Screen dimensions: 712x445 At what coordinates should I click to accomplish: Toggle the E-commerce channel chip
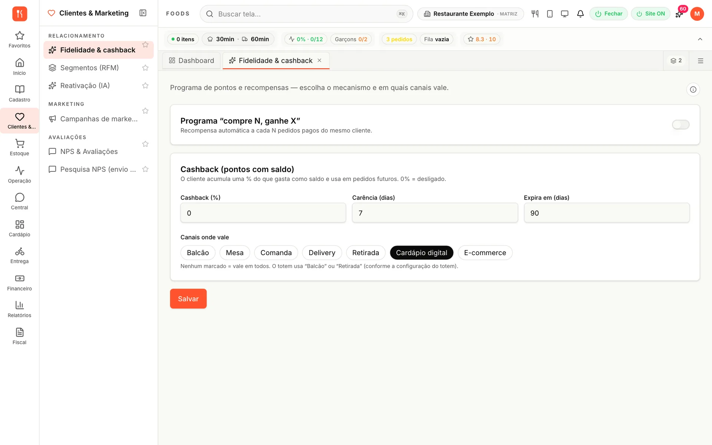pos(485,253)
